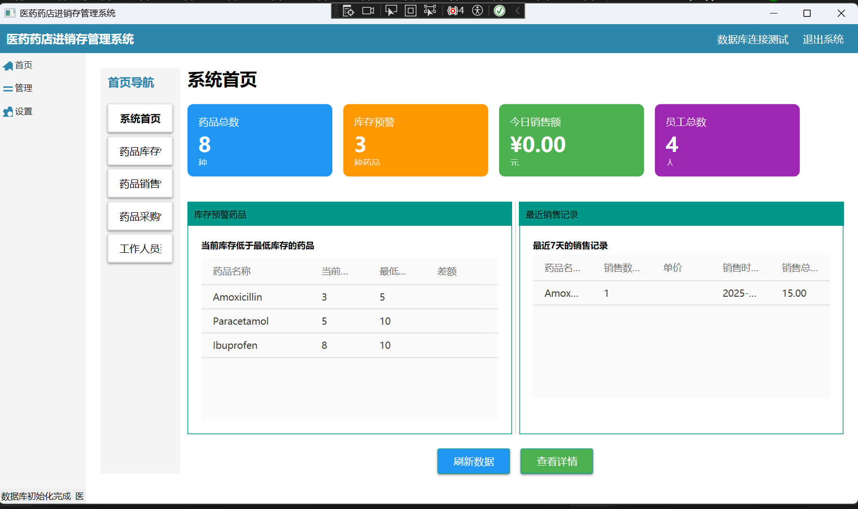Click the ¥0.00 sales amount value
Image resolution: width=858 pixels, height=509 pixels.
pyautogui.click(x=538, y=145)
